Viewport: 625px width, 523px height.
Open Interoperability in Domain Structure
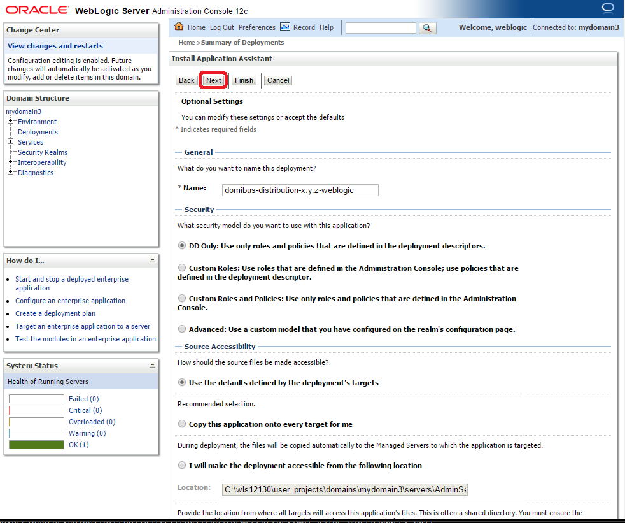[42, 163]
